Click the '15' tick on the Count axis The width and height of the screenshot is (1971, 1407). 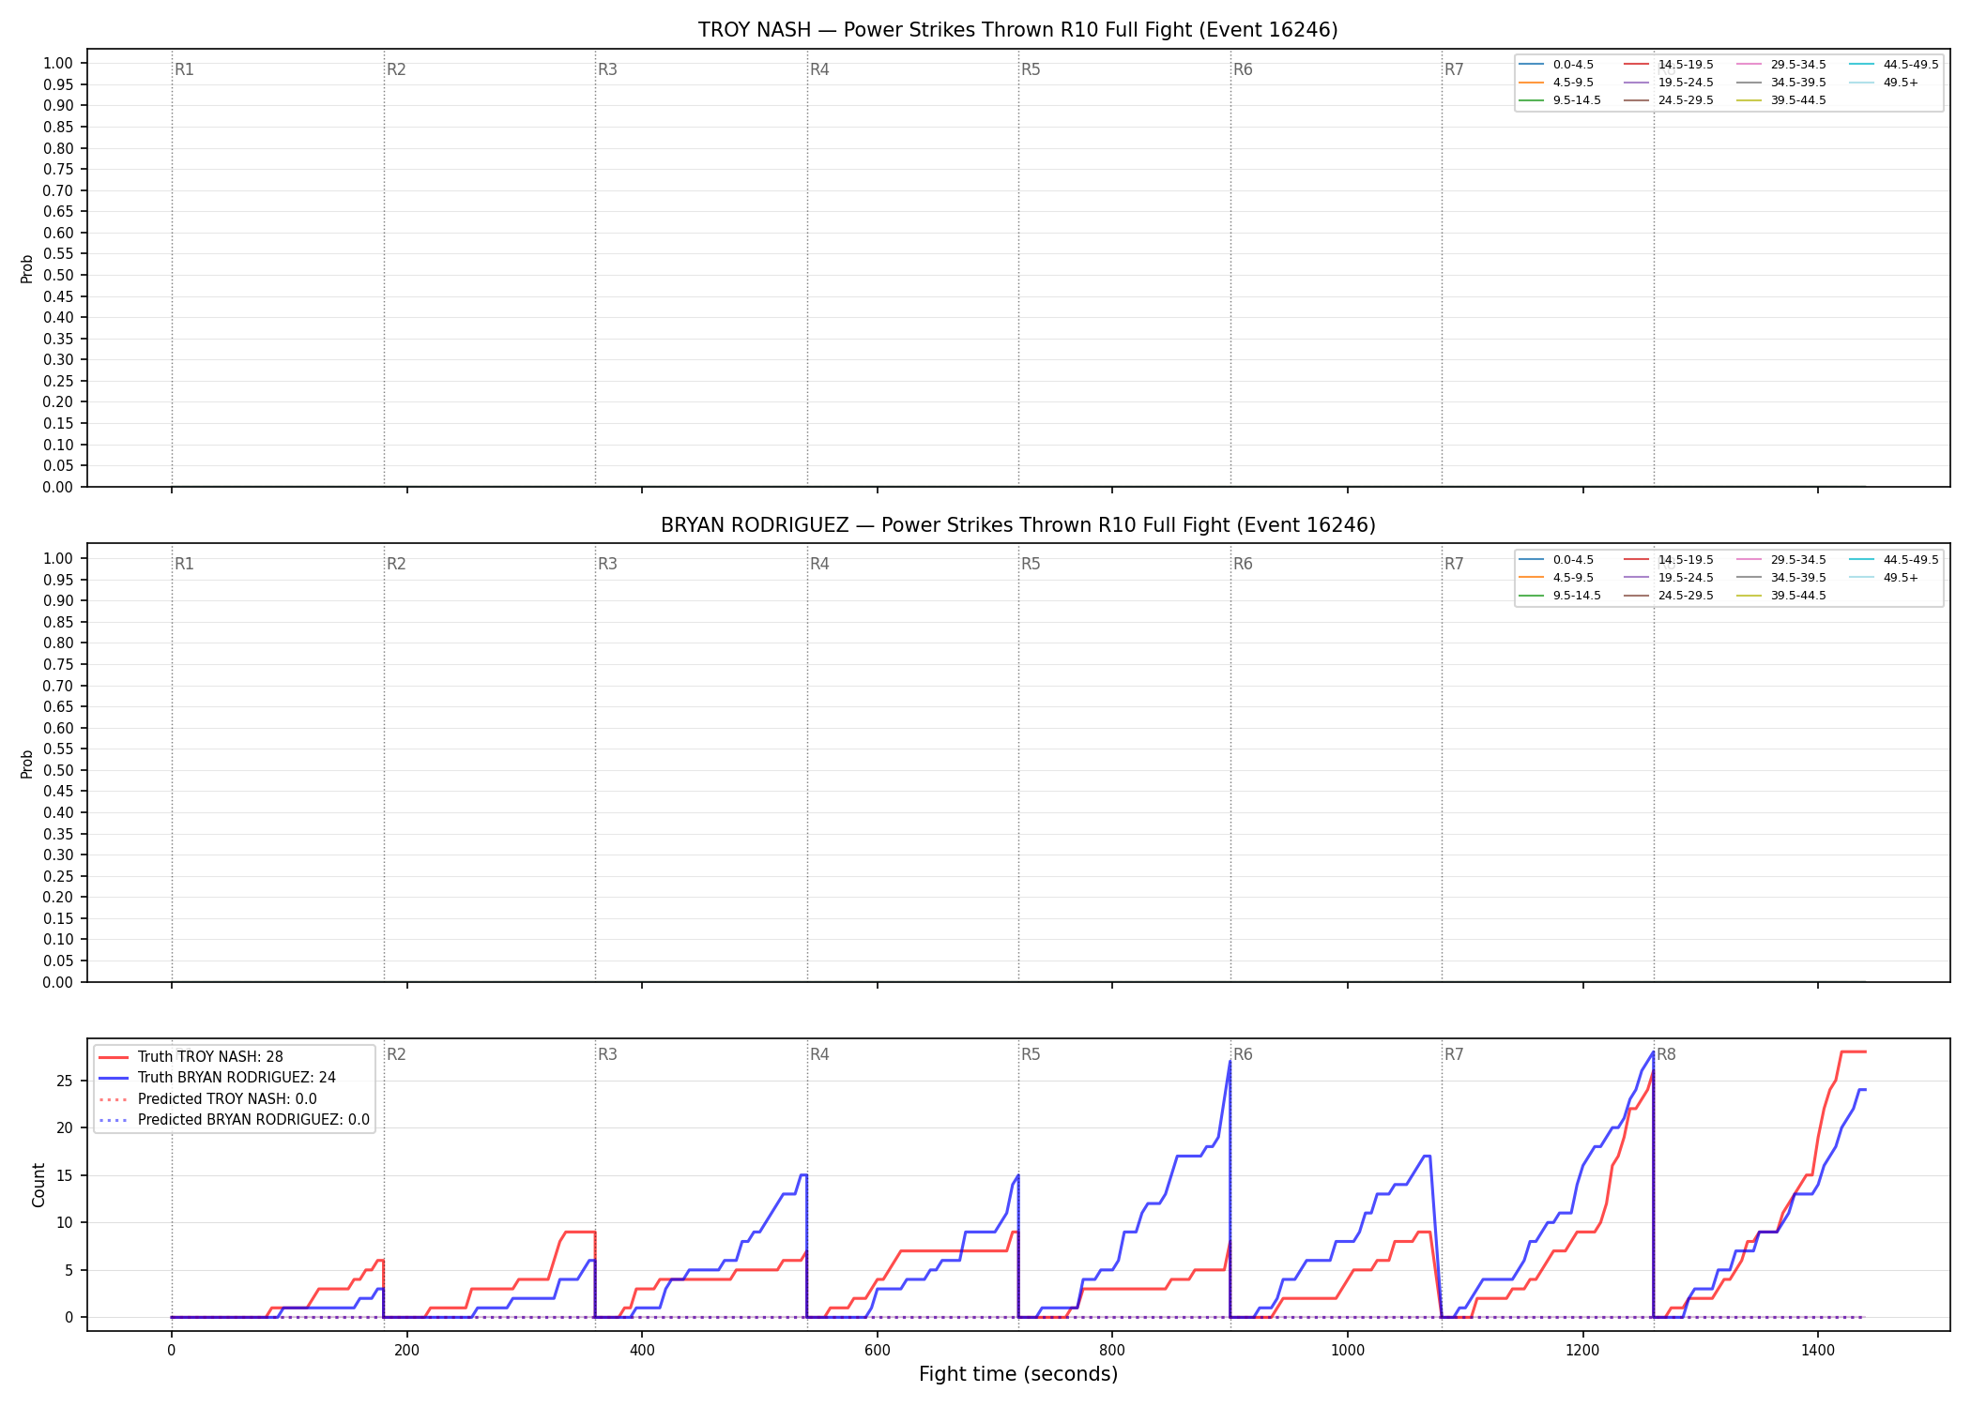tap(65, 1175)
